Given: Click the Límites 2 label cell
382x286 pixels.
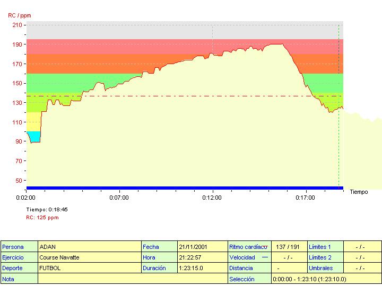Looking at the screenshot, I should point(326,257).
